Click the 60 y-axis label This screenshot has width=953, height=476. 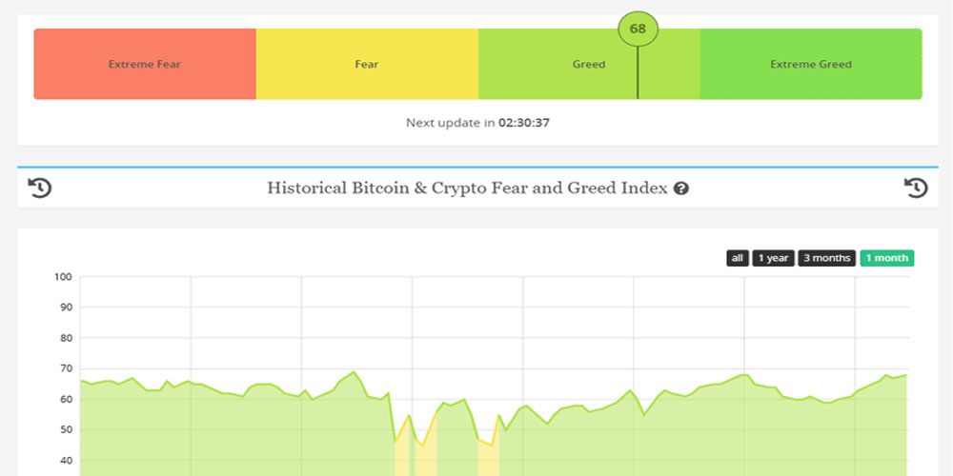(x=66, y=400)
